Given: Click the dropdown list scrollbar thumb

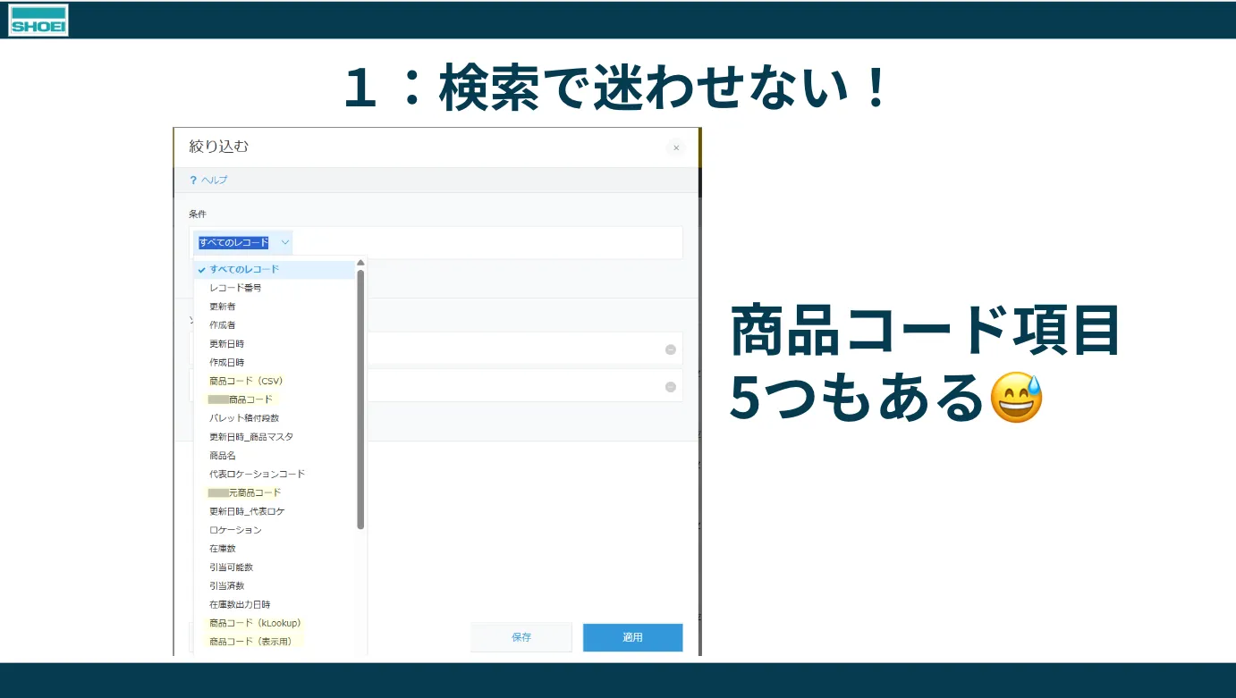Looking at the screenshot, I should [360, 398].
